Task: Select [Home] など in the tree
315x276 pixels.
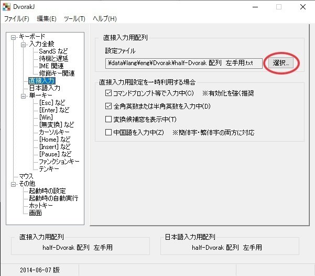Action: point(55,140)
